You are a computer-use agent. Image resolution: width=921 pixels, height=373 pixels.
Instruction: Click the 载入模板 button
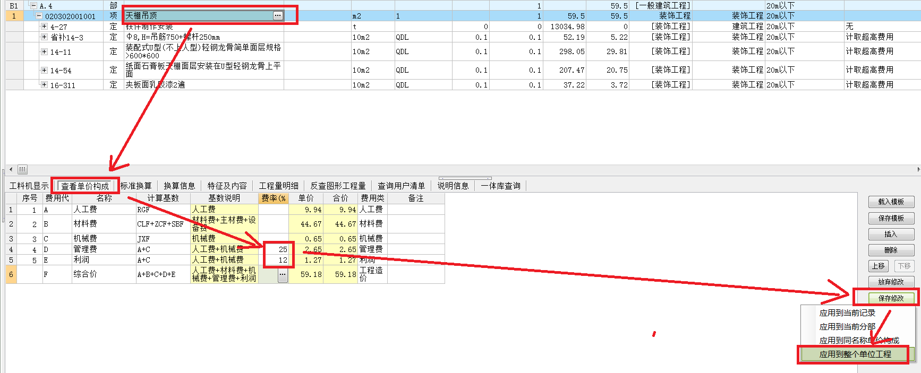pos(891,202)
